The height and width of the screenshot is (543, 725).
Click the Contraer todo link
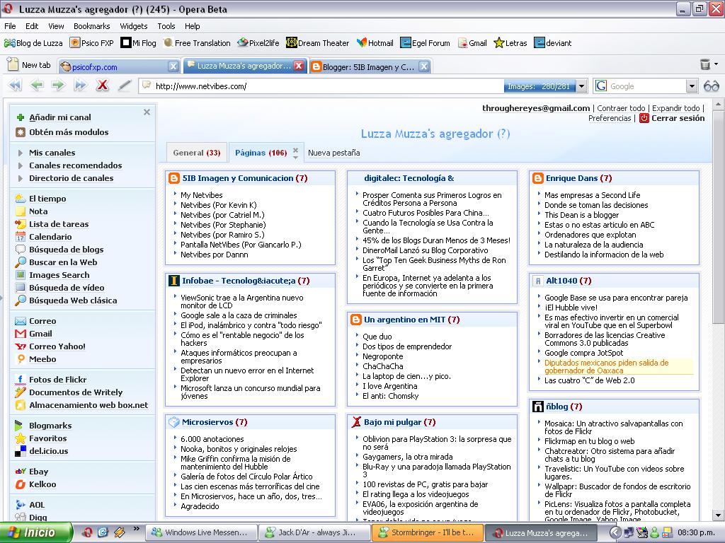[x=621, y=108]
